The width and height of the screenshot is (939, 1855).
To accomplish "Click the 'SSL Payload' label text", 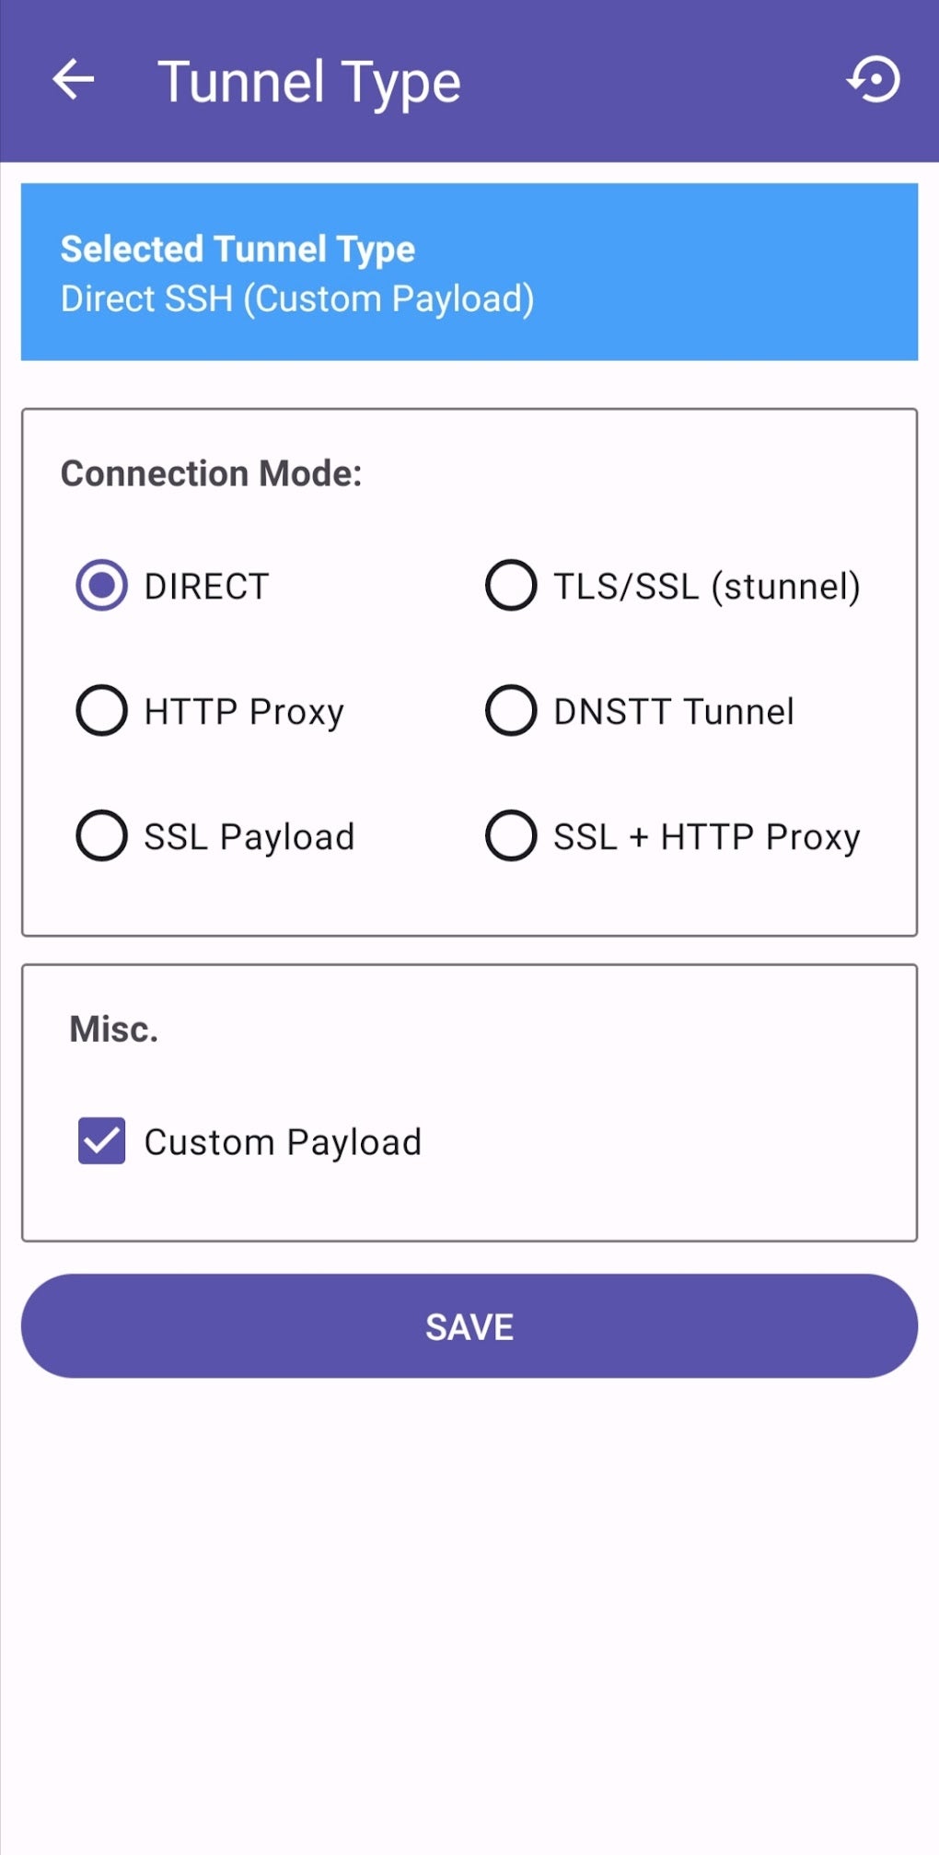I will click(x=249, y=837).
